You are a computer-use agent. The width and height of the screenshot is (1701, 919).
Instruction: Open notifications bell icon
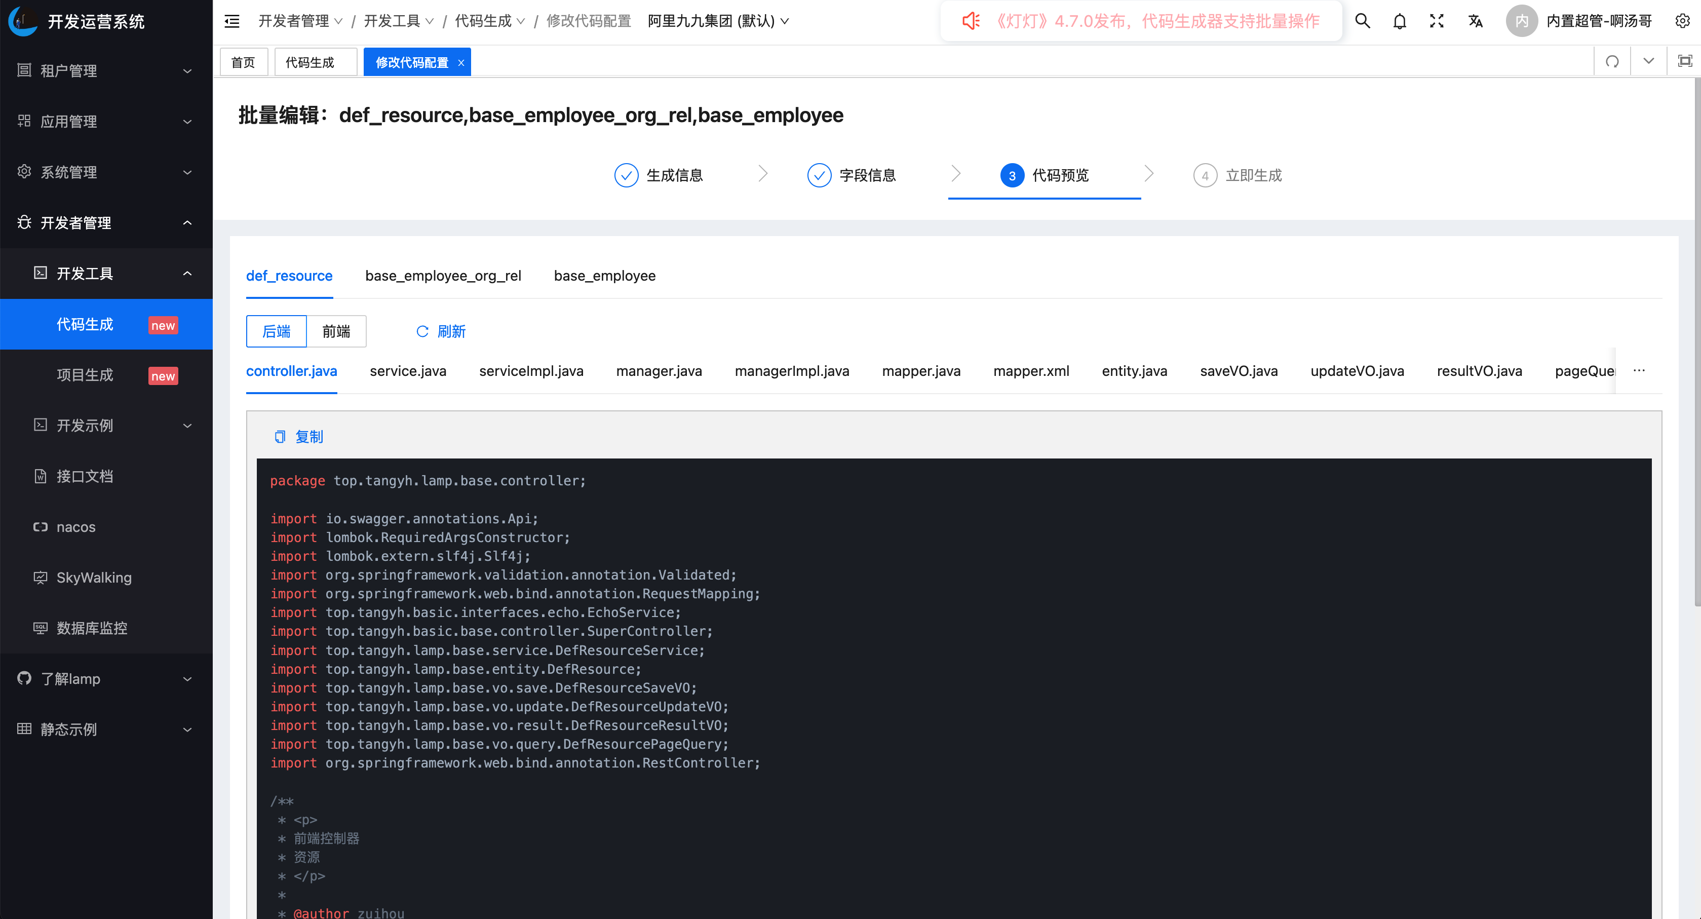point(1399,21)
